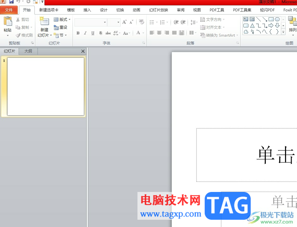This screenshot has height=227, width=297.
Task: Clear all formatting eraser icon
Action: pyautogui.click(x=141, y=22)
